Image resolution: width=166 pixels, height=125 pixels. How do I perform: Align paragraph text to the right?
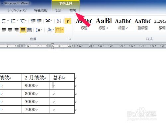click(17, 30)
